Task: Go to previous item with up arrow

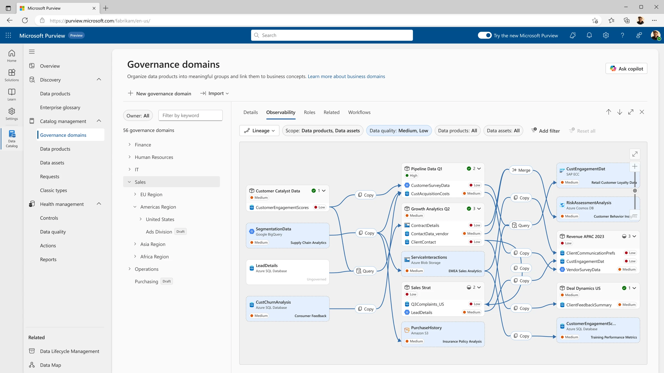Action: coord(609,112)
